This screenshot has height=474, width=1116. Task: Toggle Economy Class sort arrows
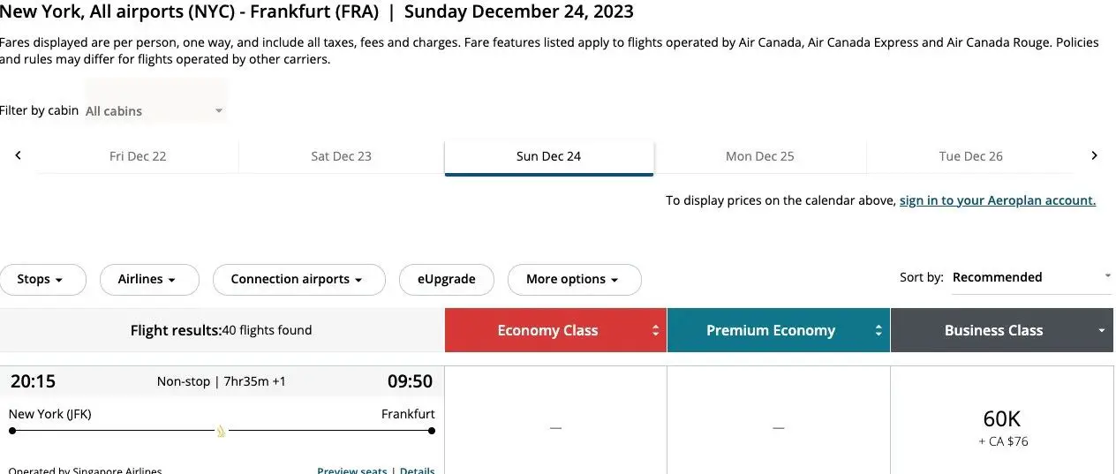point(655,330)
